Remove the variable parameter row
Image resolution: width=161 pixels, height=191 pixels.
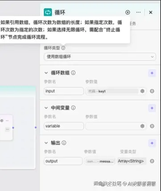point(152,126)
